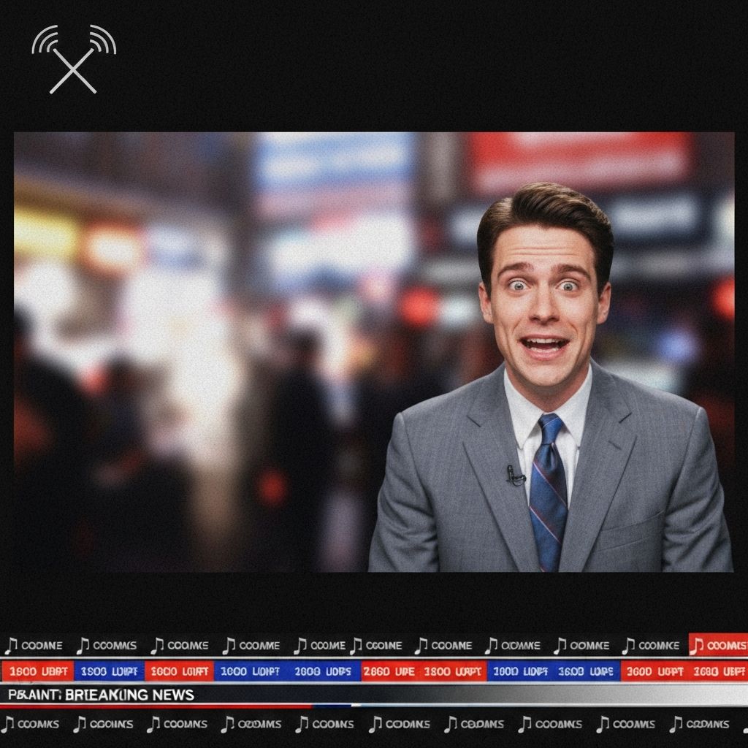Viewport: 748px width, 748px height.
Task: Click the first music note in top ticker
Action: click(x=11, y=646)
